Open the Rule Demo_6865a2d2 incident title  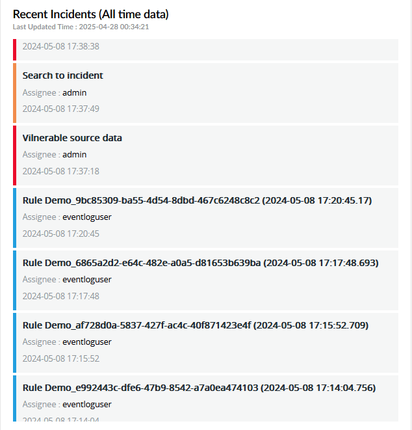coord(200,263)
